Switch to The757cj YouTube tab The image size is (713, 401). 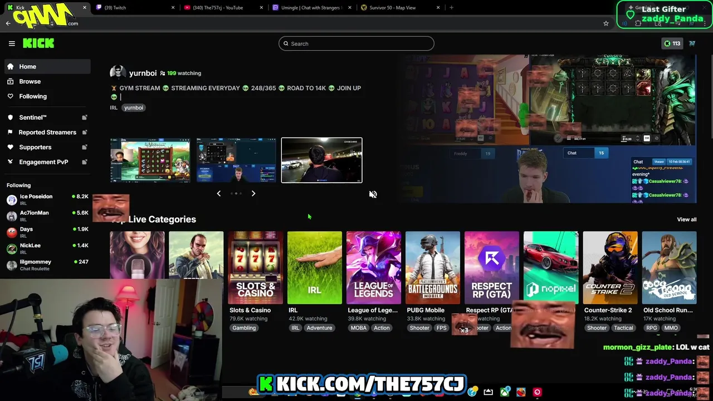point(223,8)
